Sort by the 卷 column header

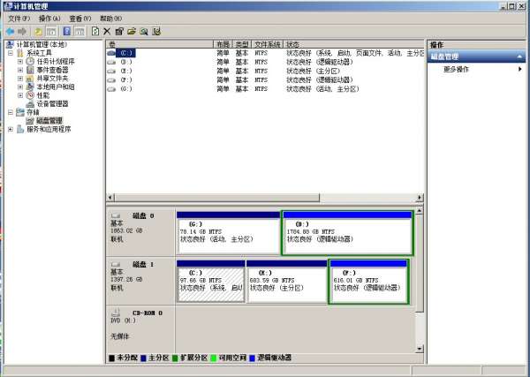pos(160,44)
